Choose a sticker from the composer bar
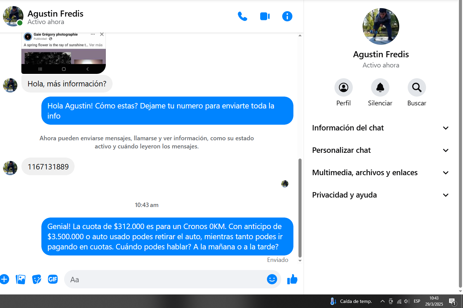This screenshot has height=308, width=463. (x=37, y=279)
